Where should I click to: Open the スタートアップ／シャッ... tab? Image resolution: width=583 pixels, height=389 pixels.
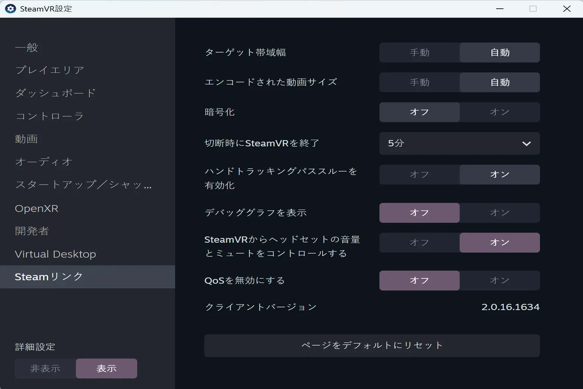tap(83, 185)
